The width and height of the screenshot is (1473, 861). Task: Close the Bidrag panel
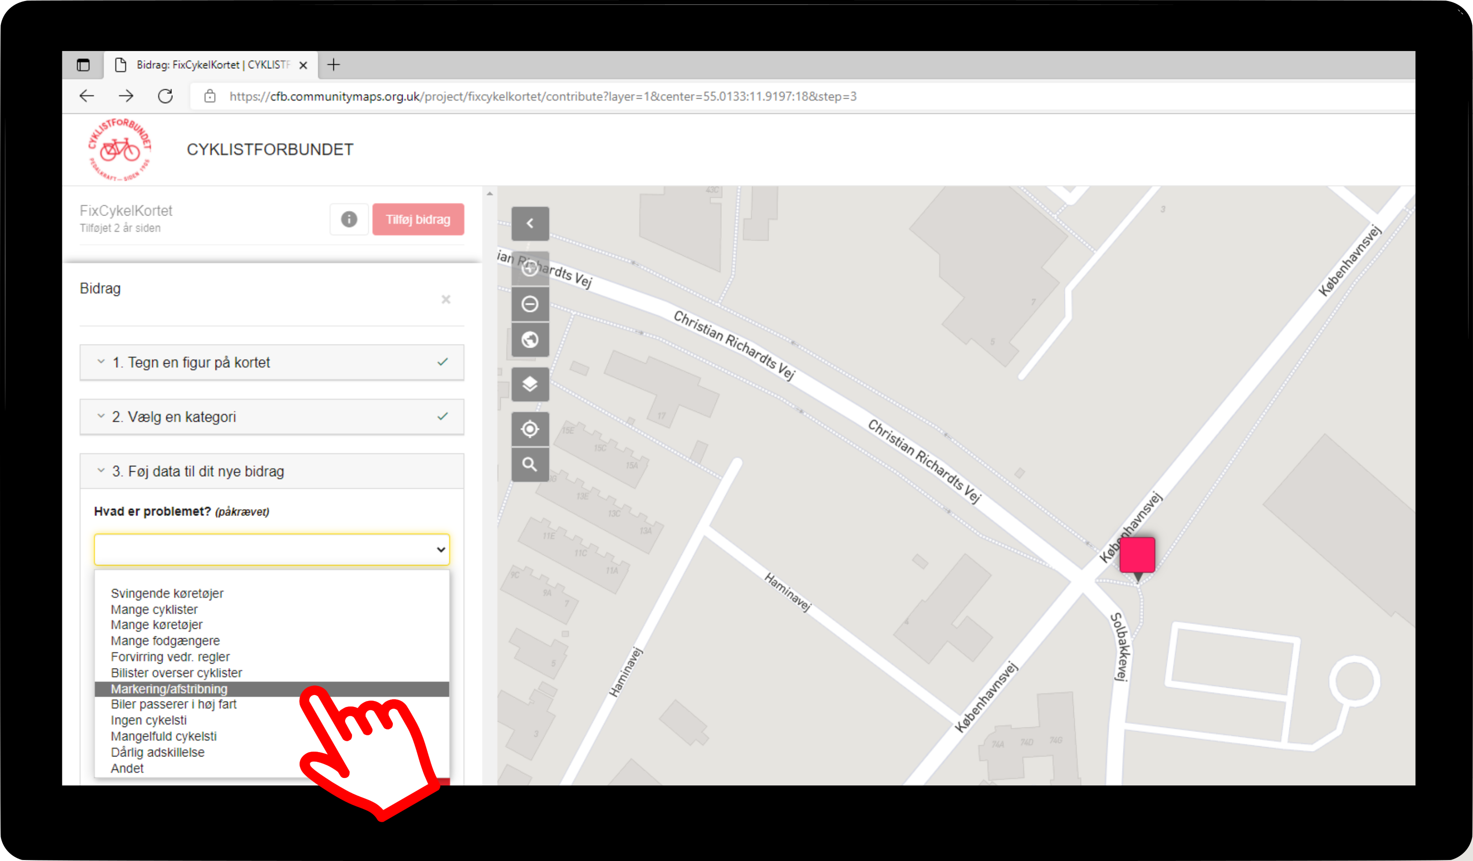point(445,299)
